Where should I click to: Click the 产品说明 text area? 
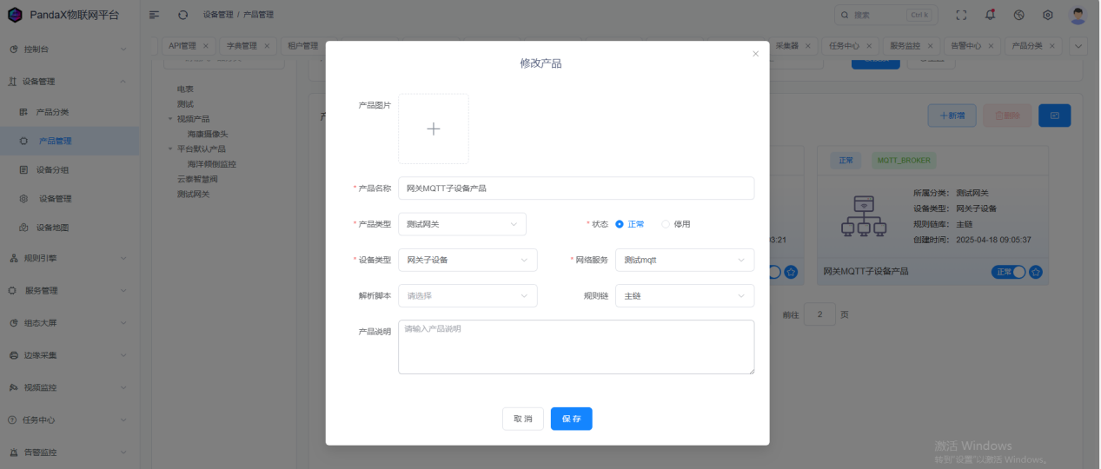[576, 347]
